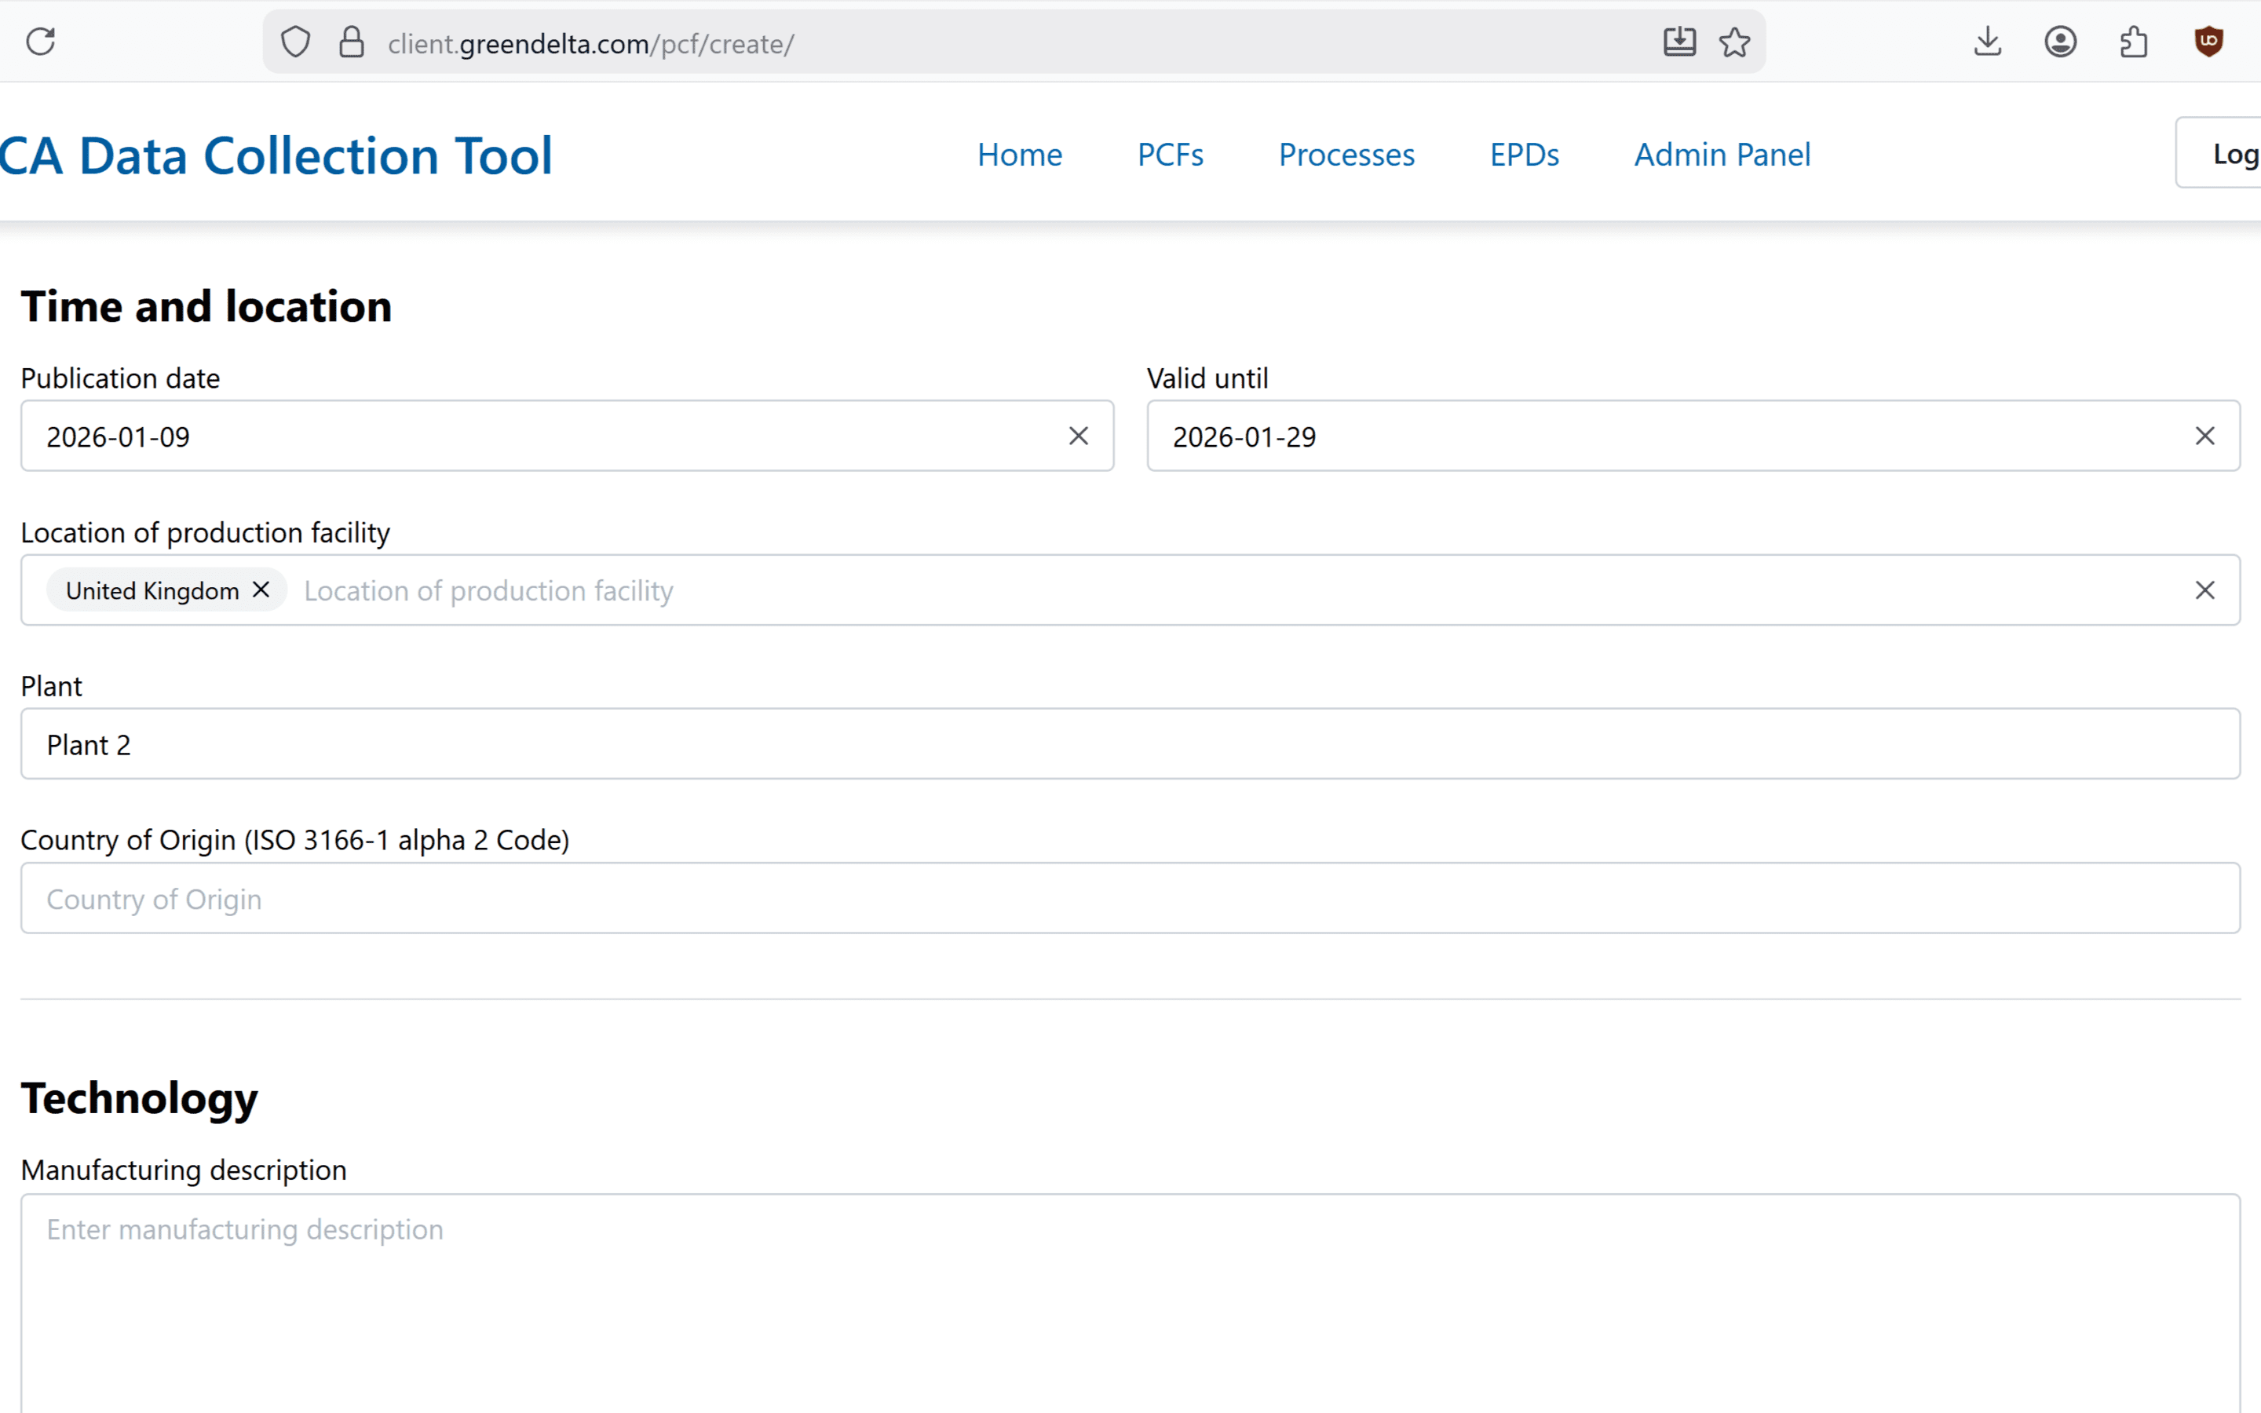2261x1413 pixels.
Task: Click the padlock site security icon
Action: click(x=351, y=42)
